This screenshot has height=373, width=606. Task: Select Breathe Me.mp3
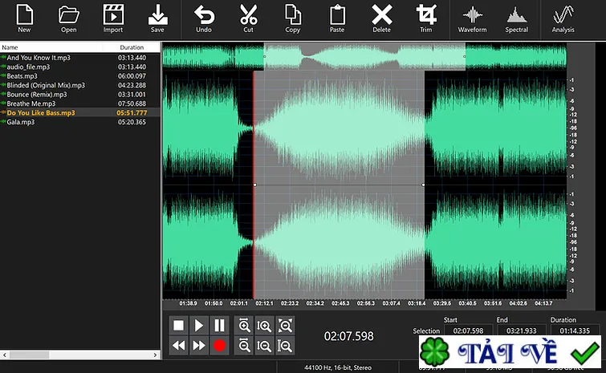80,103
